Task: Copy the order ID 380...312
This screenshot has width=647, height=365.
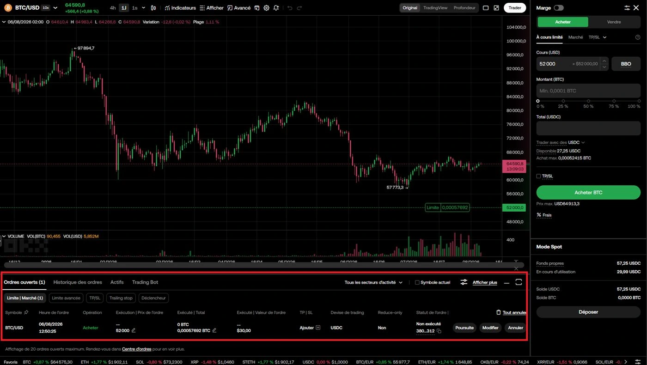Action: tap(439, 331)
